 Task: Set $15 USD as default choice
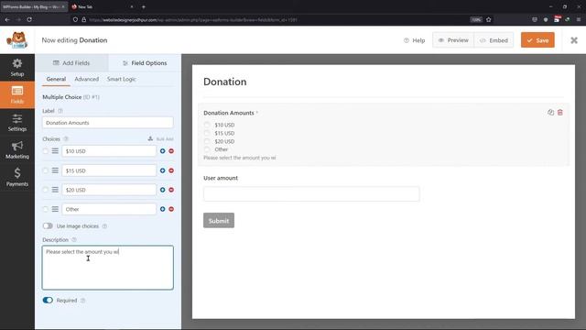46,170
